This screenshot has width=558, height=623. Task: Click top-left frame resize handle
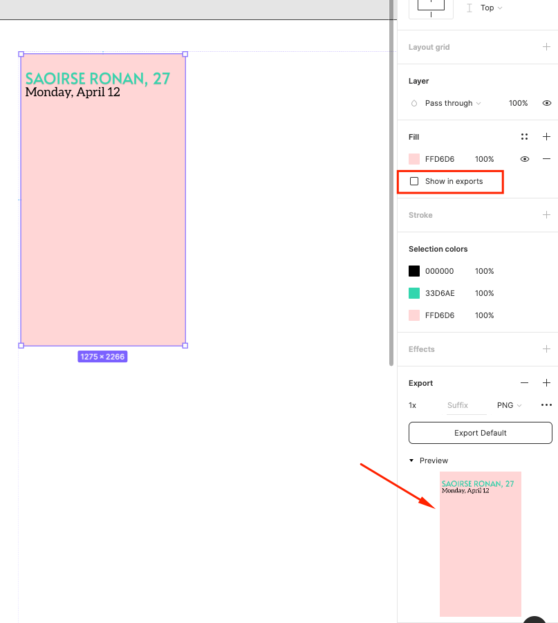coord(21,54)
